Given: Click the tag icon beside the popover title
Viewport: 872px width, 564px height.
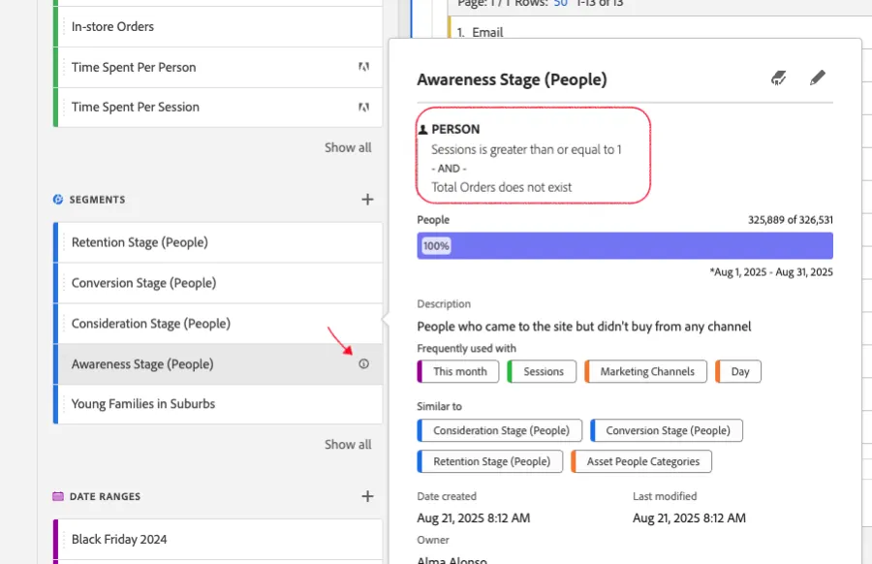Looking at the screenshot, I should 779,78.
